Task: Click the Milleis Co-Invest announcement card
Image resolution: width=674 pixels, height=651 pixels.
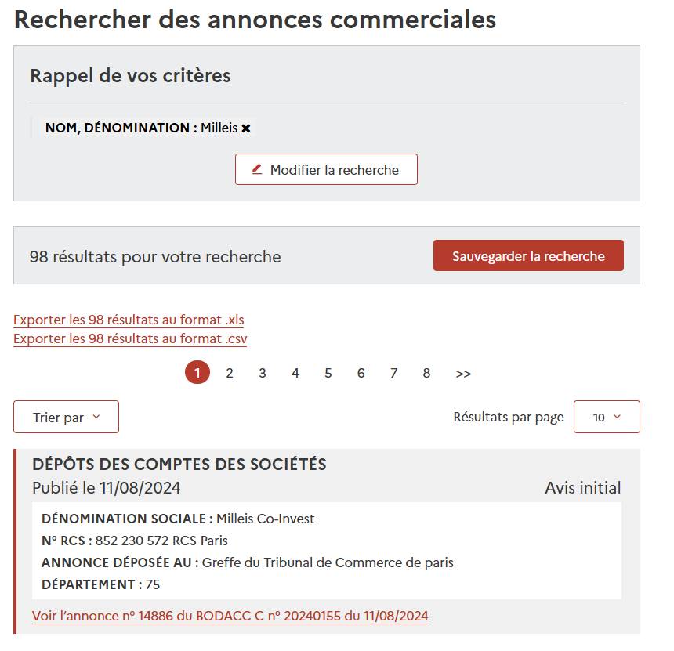Action: pyautogui.click(x=327, y=541)
